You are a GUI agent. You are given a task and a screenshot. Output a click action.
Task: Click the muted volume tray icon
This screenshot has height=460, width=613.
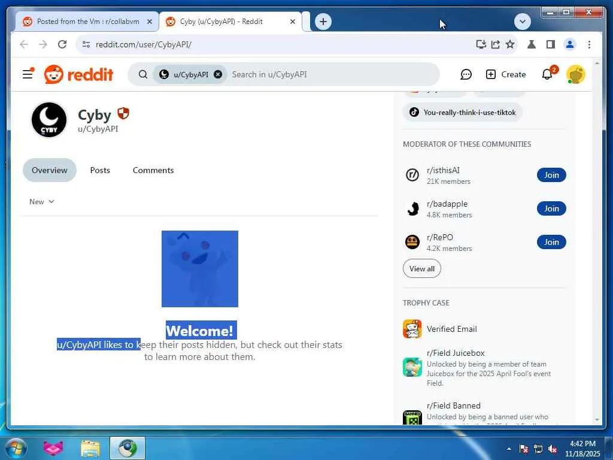(x=553, y=449)
